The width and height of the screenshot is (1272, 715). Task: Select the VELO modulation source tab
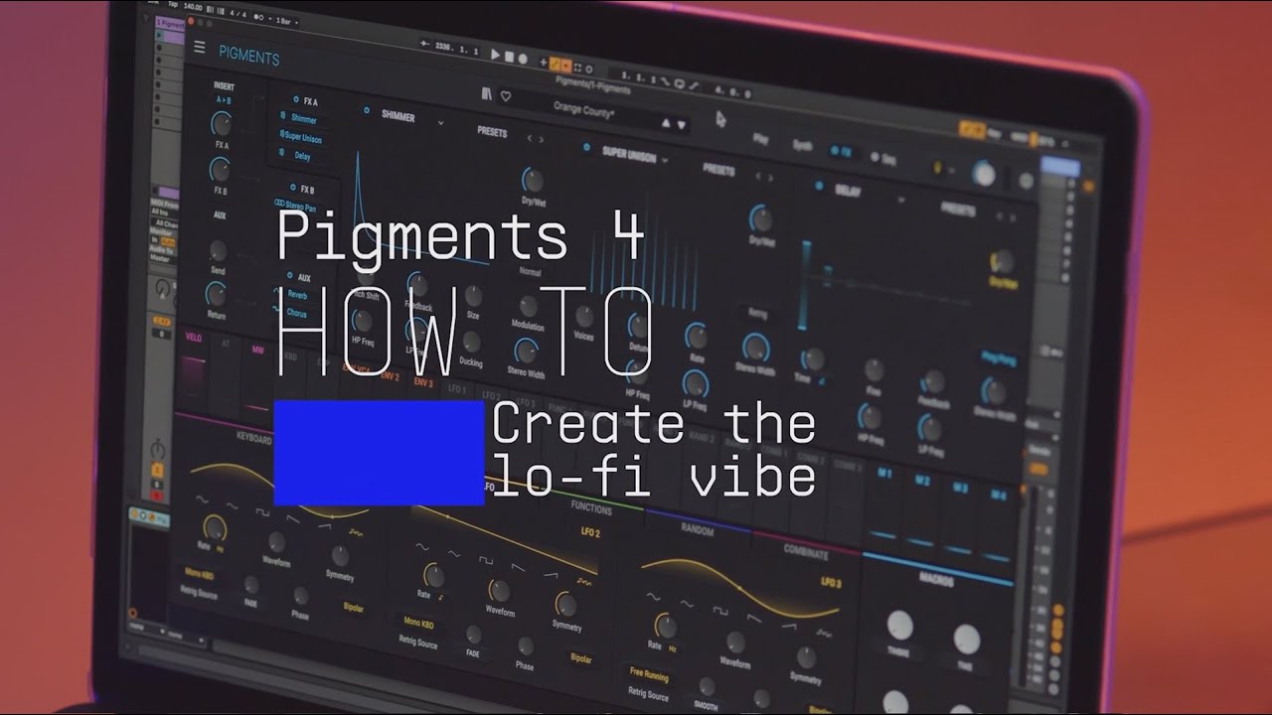[x=194, y=338]
